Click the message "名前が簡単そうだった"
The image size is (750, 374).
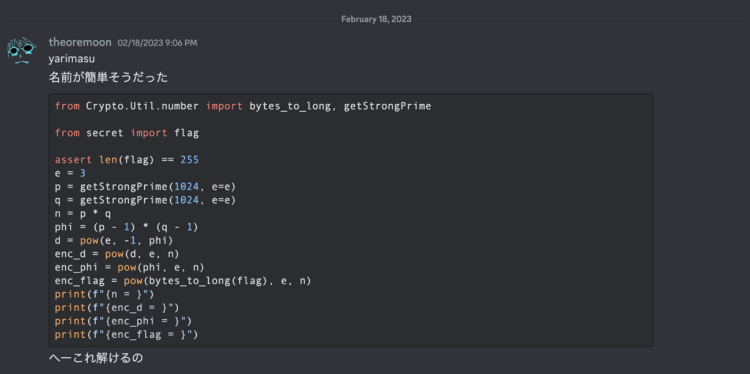(x=108, y=77)
